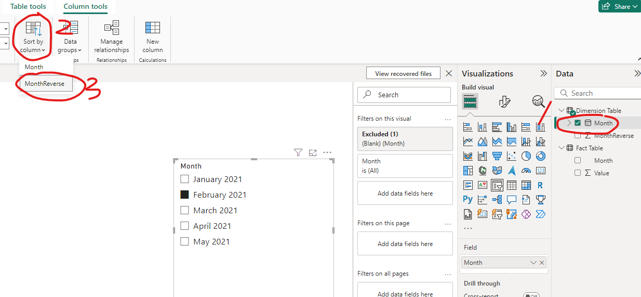Select the KPI visual
This screenshot has width=641, height=297.
pos(482,185)
